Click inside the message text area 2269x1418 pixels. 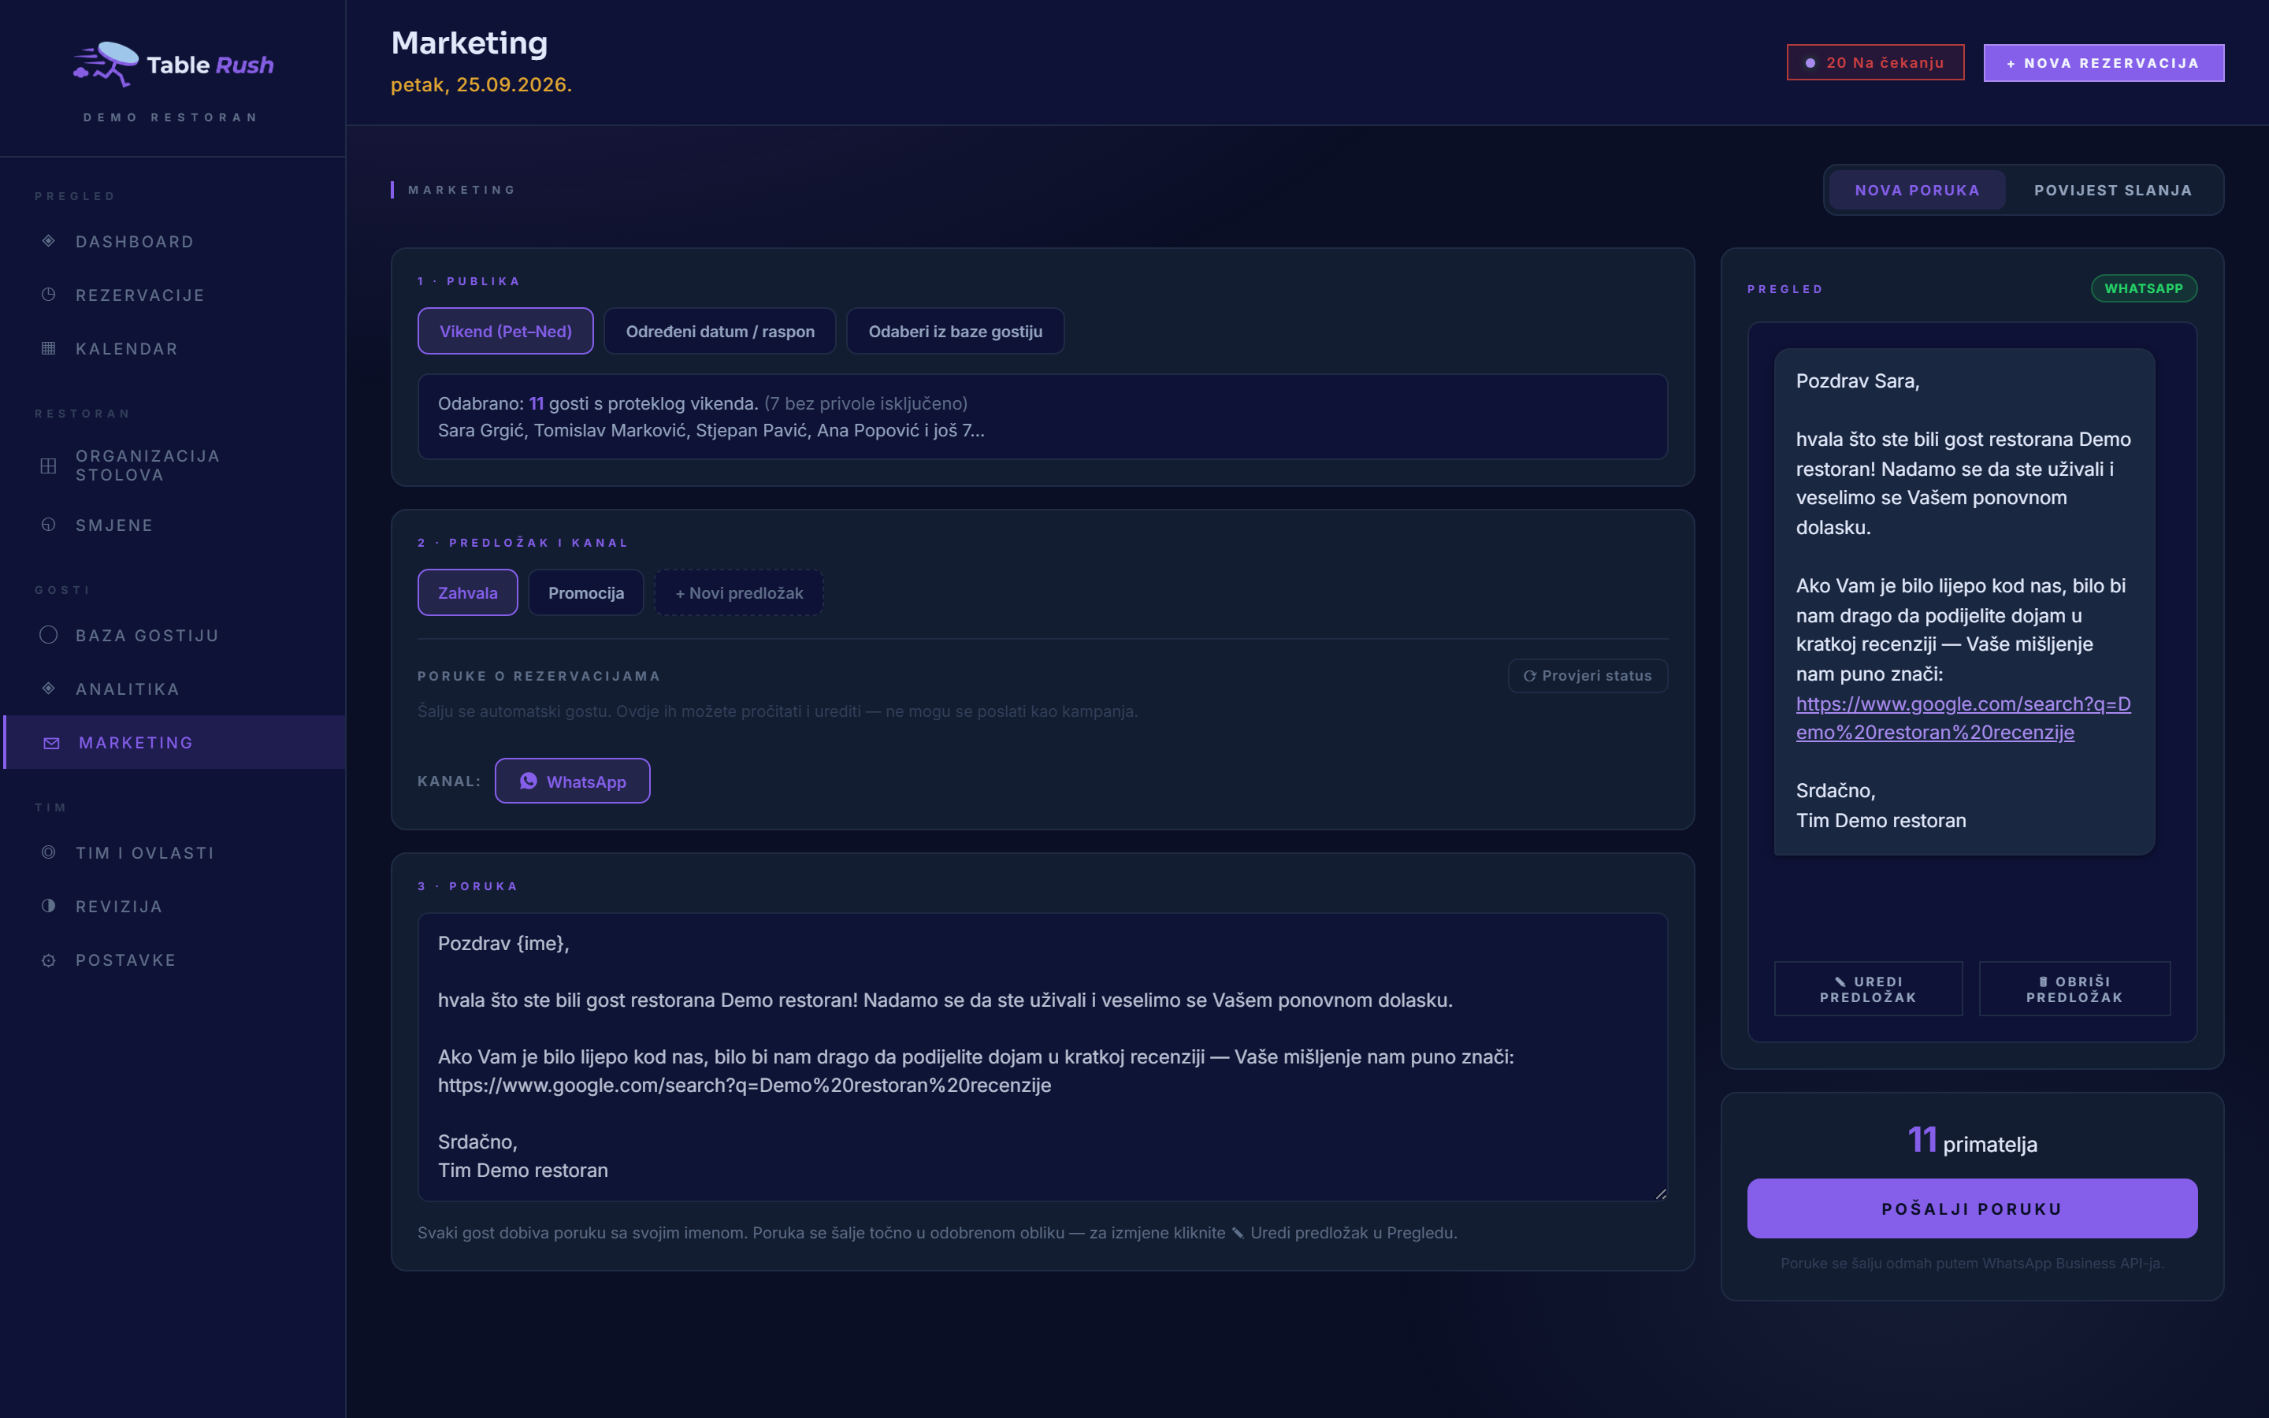point(1042,1057)
